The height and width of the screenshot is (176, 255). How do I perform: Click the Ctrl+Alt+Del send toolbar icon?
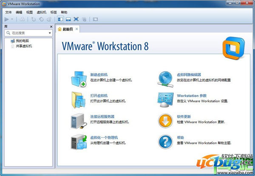pos(22,20)
